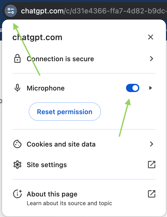167x217 pixels.
Task: Expand Connection is secure chevron
Action: [x=151, y=59]
